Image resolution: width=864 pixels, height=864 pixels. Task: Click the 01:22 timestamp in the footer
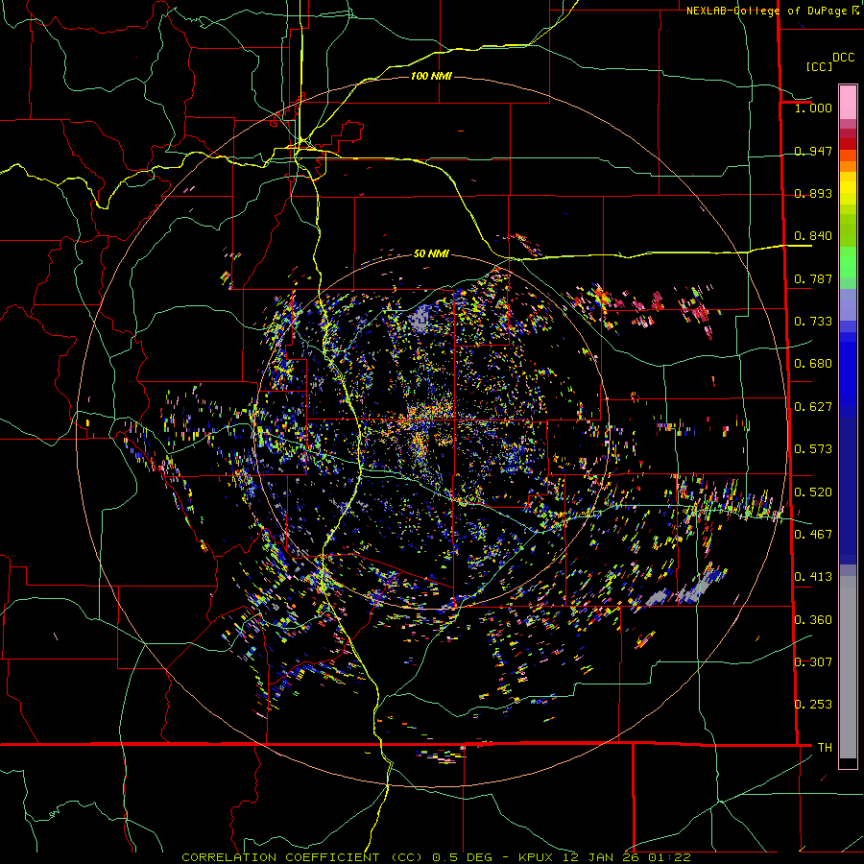[x=669, y=857]
